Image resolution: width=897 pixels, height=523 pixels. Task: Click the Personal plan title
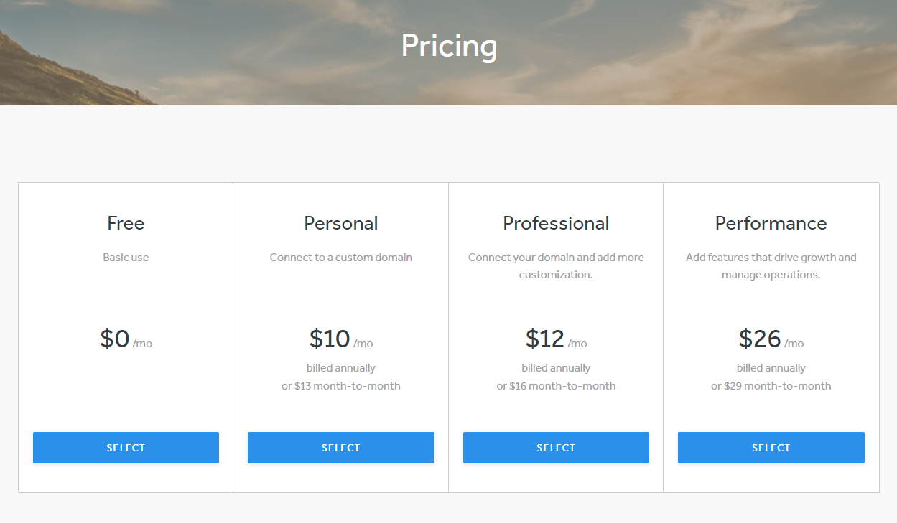click(x=341, y=223)
